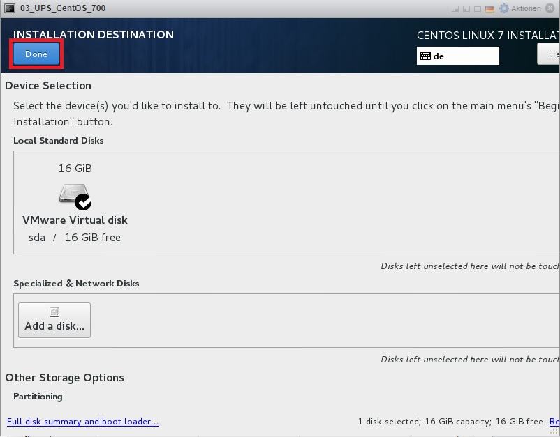
Task: Click the 'de' keyboard layout field
Action: [x=458, y=56]
